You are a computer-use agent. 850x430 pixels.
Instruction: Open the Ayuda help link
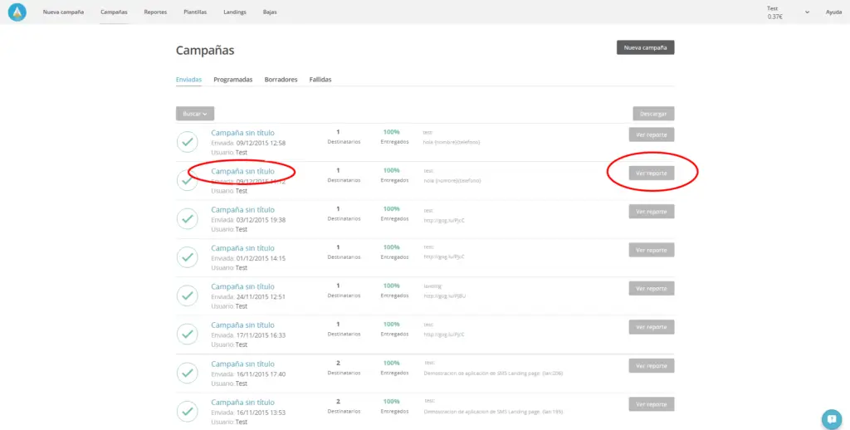pos(833,12)
